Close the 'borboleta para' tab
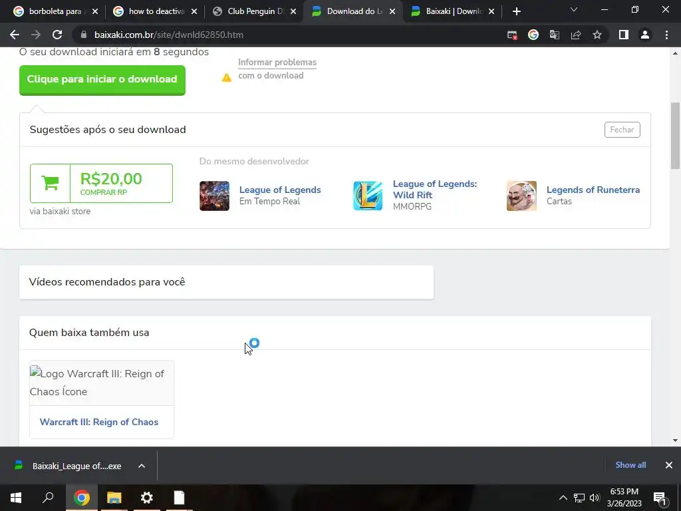The image size is (681, 511). click(x=95, y=12)
